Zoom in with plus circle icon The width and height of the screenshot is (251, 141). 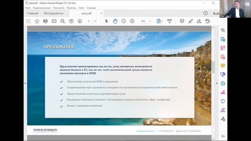point(132,21)
